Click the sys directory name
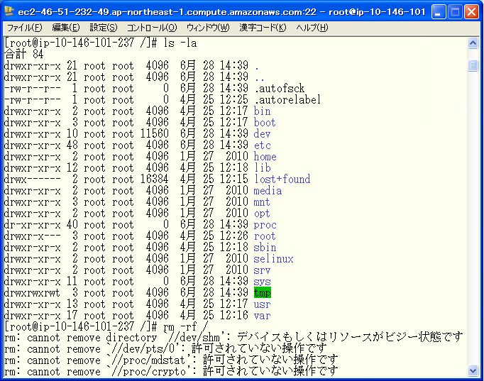484x381 pixels. click(x=263, y=282)
